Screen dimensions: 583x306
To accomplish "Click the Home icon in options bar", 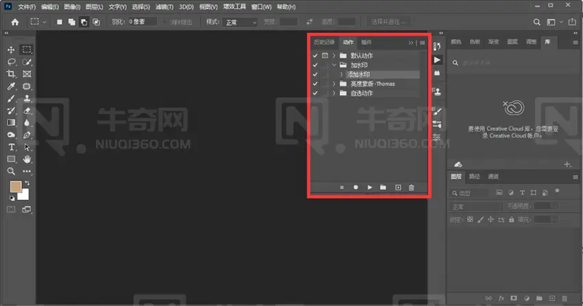I will (15, 23).
